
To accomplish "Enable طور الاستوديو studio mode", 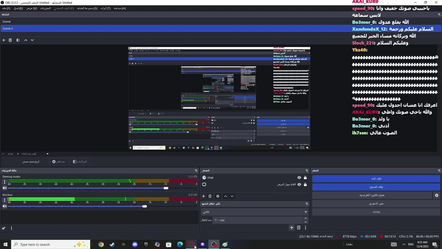I will (376, 204).
